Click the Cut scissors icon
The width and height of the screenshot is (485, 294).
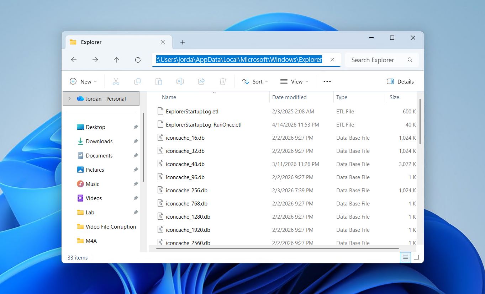point(116,81)
